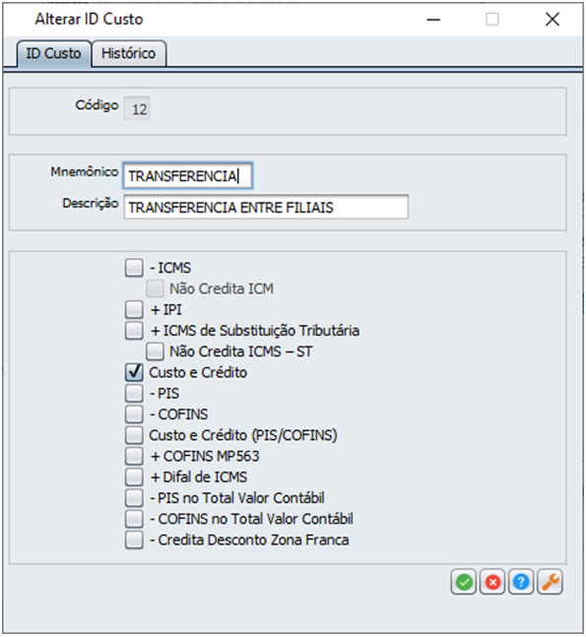
Task: Enable + Difal de ICMS checkbox
Action: click(x=134, y=477)
